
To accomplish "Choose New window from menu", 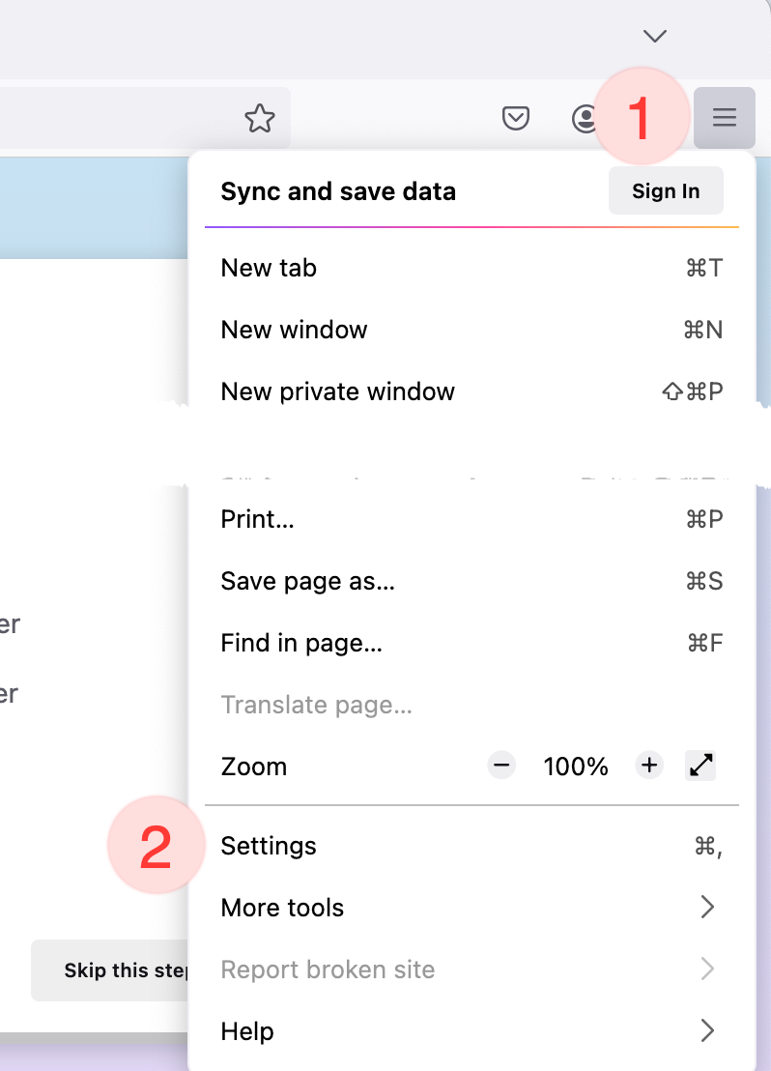I will coord(295,330).
